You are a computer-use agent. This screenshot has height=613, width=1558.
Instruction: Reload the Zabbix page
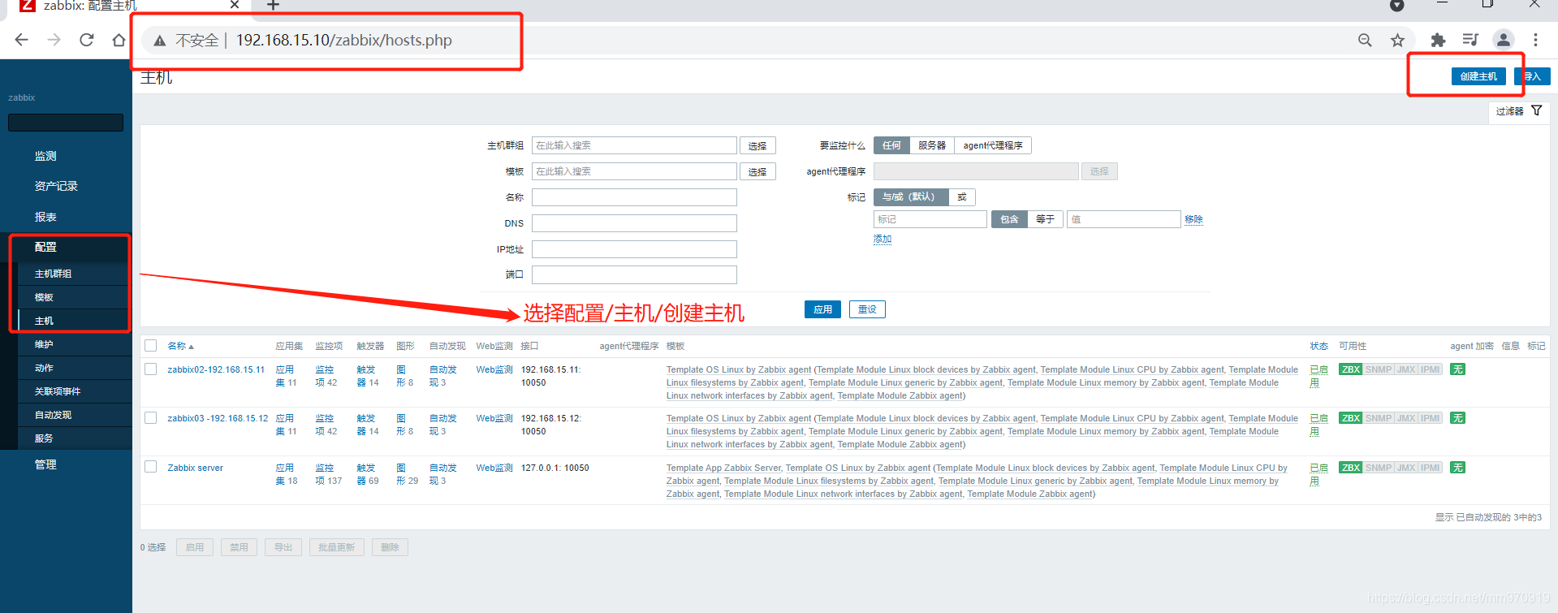pyautogui.click(x=87, y=40)
